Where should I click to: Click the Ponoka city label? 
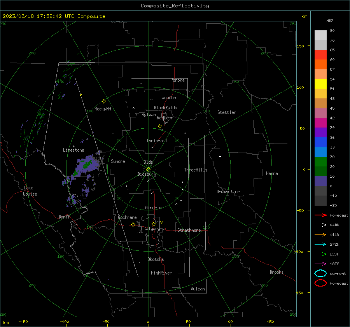tap(177, 80)
